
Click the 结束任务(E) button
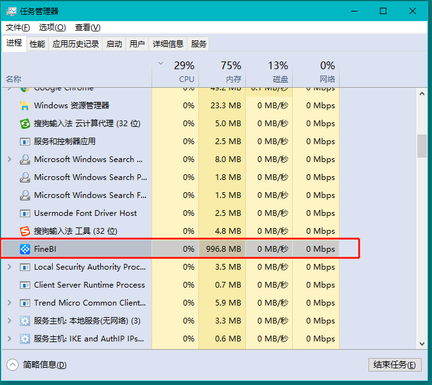pyautogui.click(x=395, y=365)
